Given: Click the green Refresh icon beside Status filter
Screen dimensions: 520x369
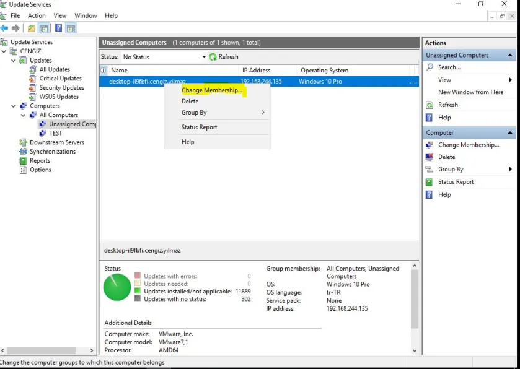Looking at the screenshot, I should click(x=213, y=57).
